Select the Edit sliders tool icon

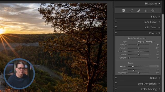124,11
